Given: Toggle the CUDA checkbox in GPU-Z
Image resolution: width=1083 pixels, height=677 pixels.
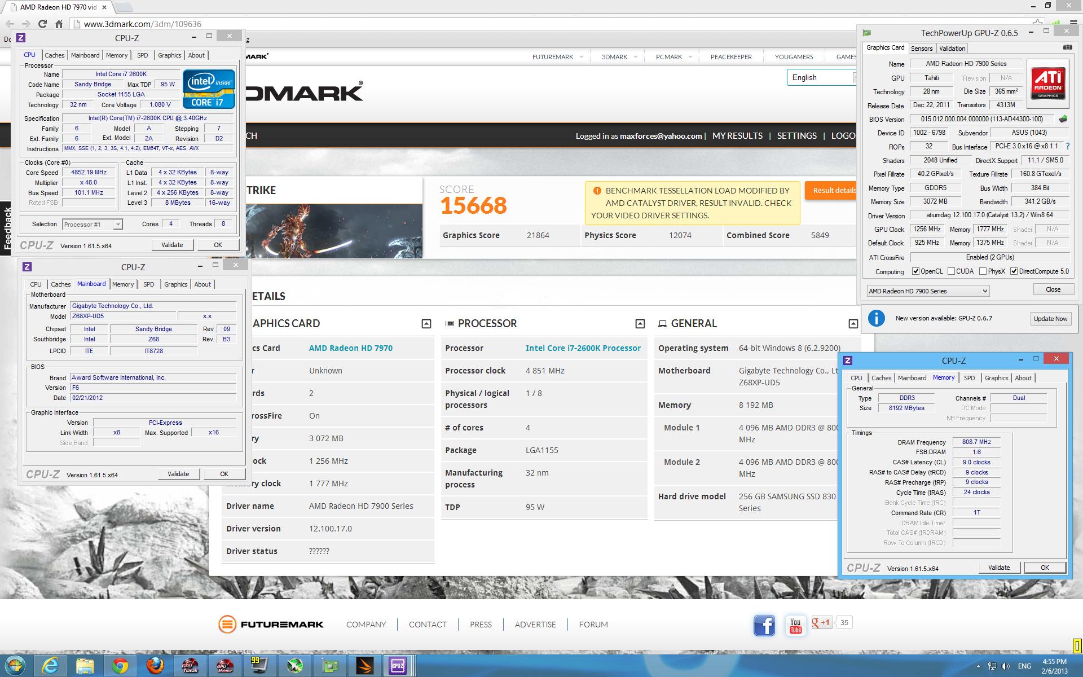Looking at the screenshot, I should click(951, 271).
